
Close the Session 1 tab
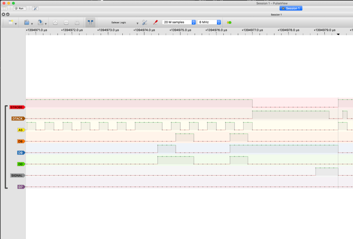point(283,8)
